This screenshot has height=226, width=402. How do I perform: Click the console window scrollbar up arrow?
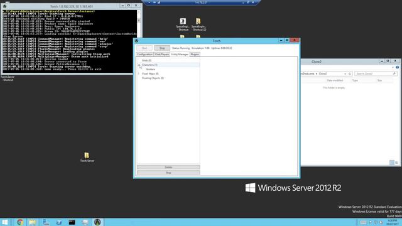click(139, 12)
